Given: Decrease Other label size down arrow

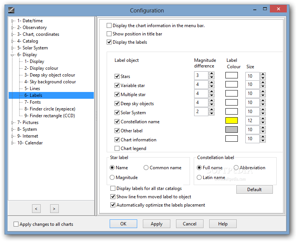Looking at the screenshot, I should [263, 132].
